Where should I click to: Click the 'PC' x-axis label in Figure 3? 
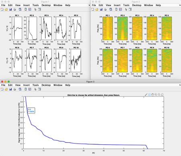click(x=94, y=153)
